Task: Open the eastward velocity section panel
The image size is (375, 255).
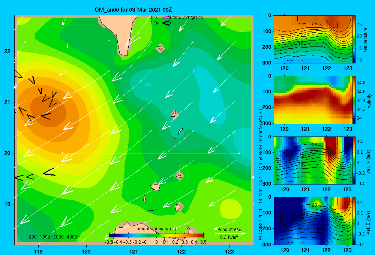Action: [x=313, y=221]
